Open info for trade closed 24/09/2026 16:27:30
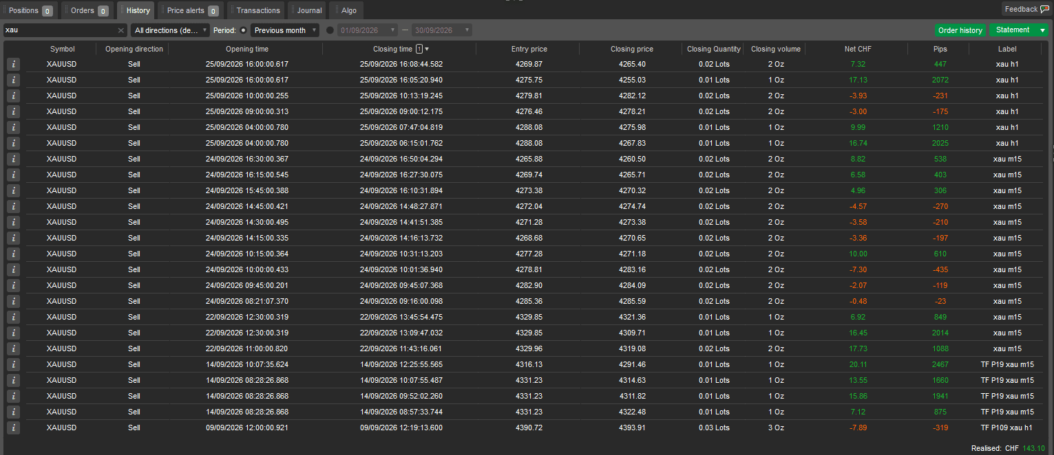This screenshot has width=1054, height=455. pyautogui.click(x=13, y=175)
